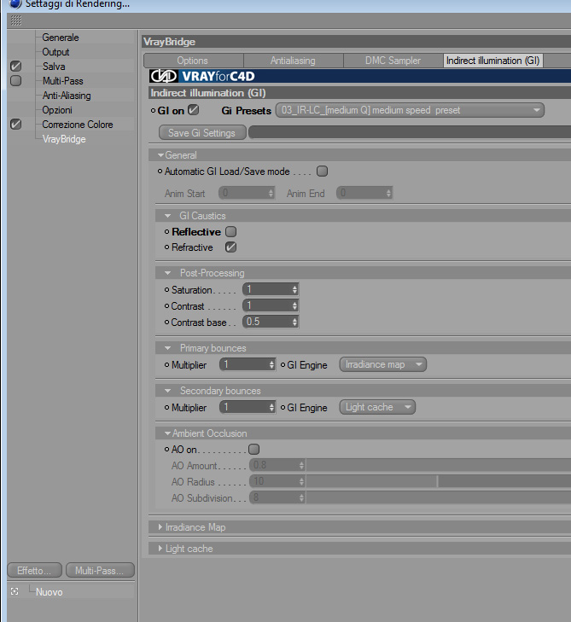Open Primary bounces GI Engine dropdown
This screenshot has height=622, width=571.
point(383,364)
